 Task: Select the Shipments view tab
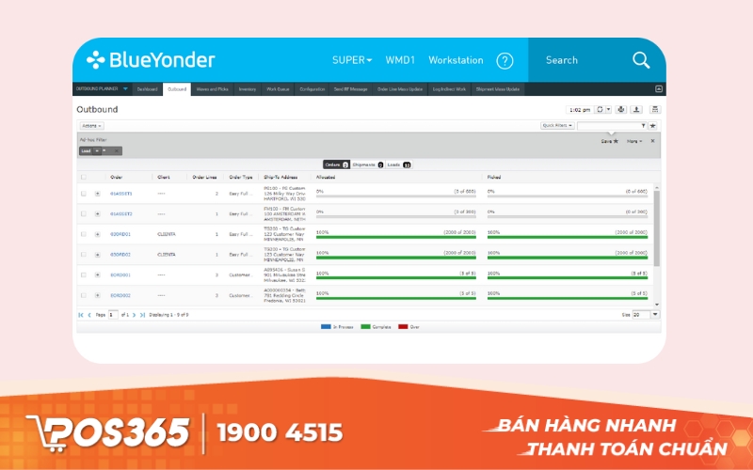coord(367,165)
